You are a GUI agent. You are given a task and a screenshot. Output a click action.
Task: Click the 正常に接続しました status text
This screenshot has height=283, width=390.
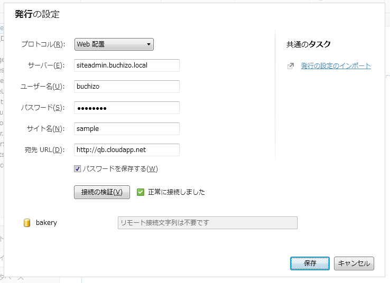point(177,192)
